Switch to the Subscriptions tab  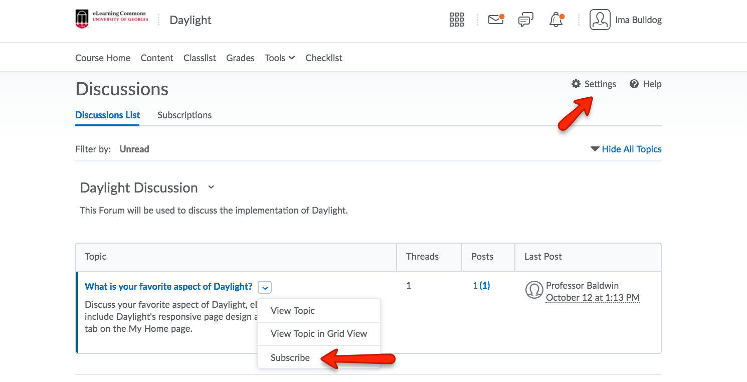pos(184,115)
